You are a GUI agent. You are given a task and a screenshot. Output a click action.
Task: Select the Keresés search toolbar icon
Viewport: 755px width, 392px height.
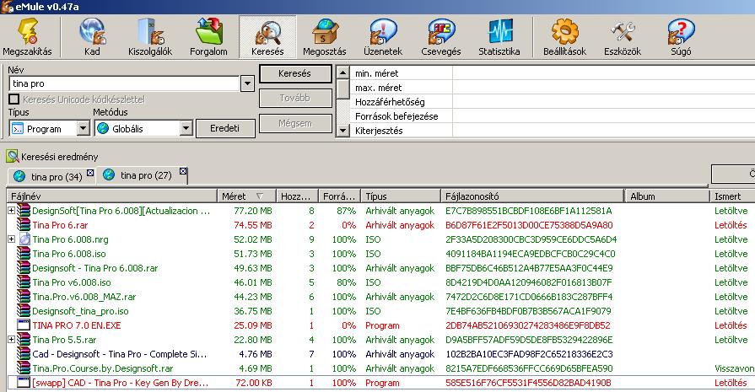[x=267, y=33]
